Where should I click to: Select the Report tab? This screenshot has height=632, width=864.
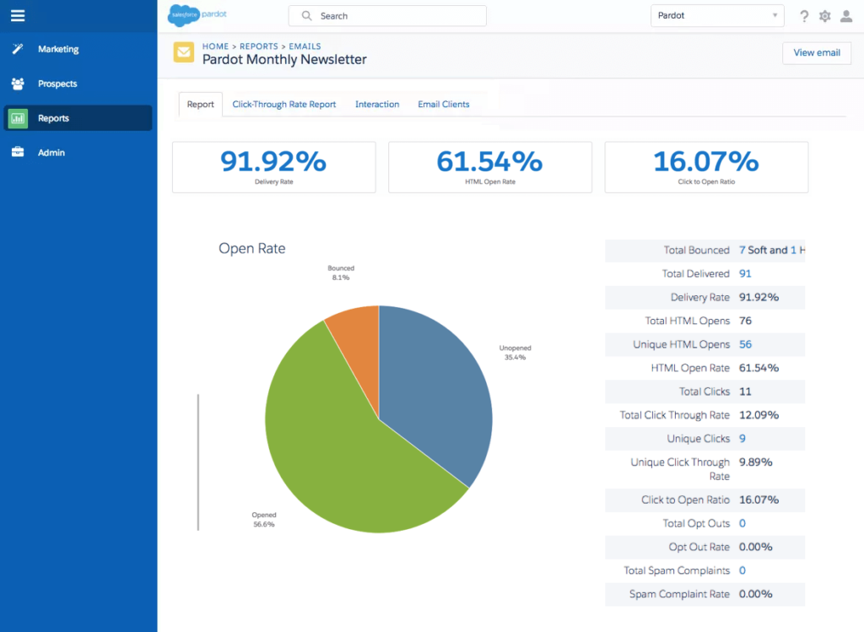click(x=201, y=104)
